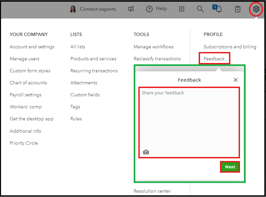The image size is (266, 197).
Task: Open Custom fields
Action: (x=85, y=95)
